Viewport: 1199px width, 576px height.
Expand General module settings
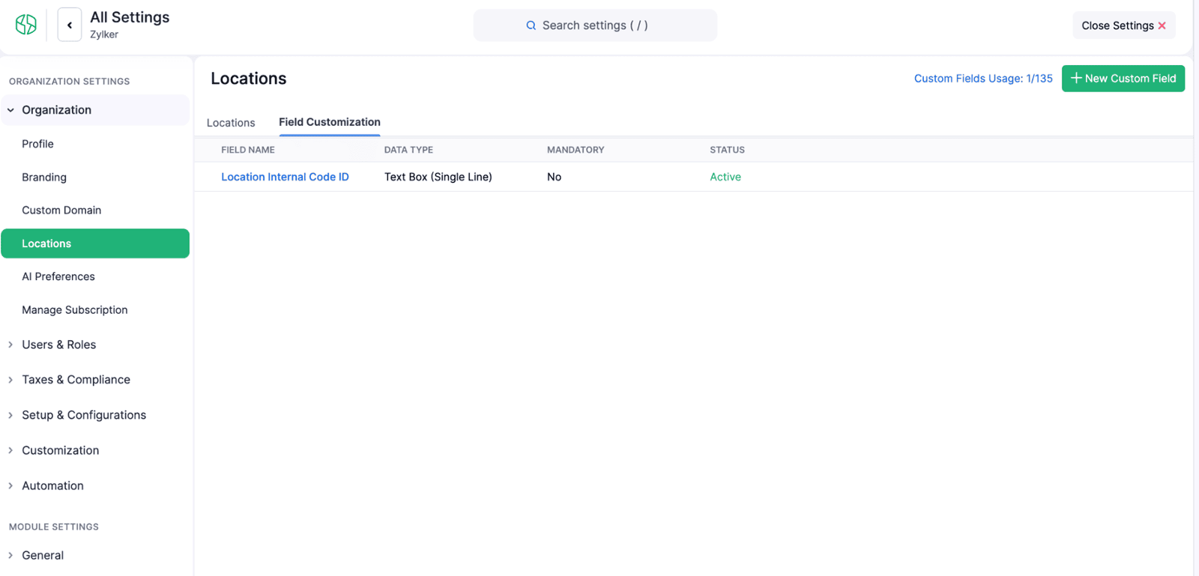click(x=10, y=555)
